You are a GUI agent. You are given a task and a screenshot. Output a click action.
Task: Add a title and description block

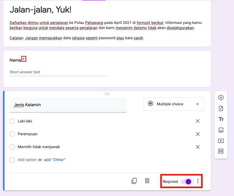[x=221, y=119]
